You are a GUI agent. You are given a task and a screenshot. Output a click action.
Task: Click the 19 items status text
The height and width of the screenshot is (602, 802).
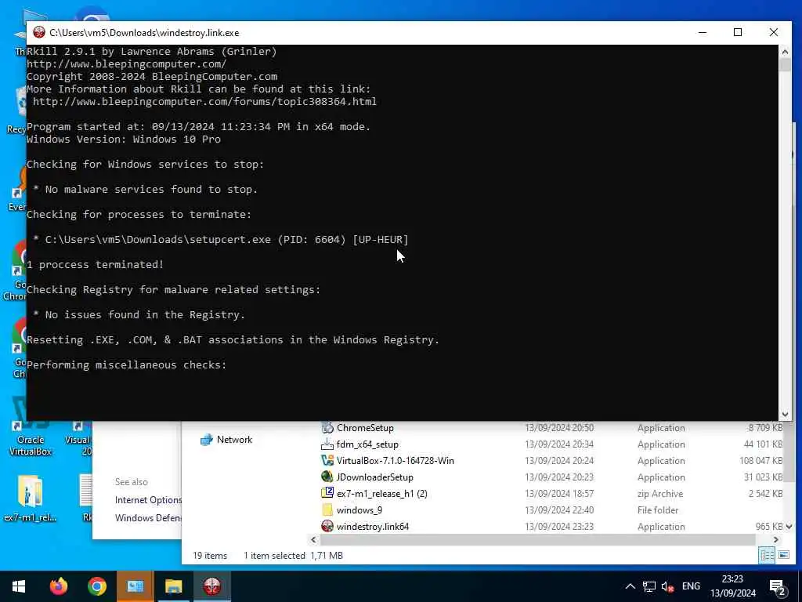point(210,556)
